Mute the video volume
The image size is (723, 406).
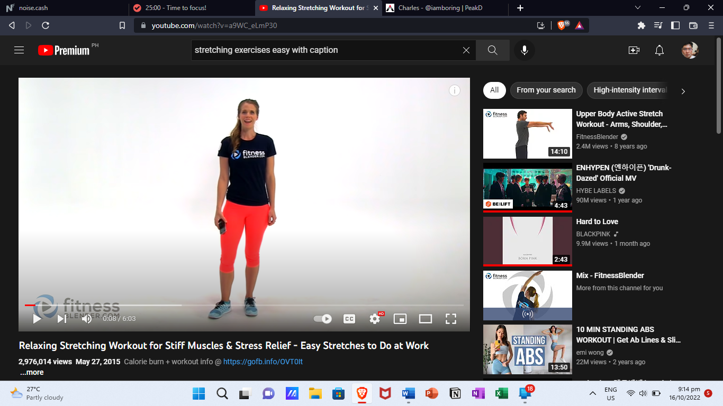(x=87, y=319)
